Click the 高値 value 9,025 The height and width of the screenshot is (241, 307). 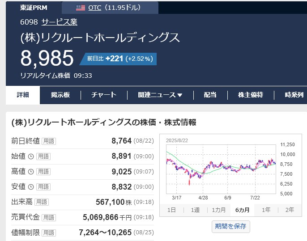[121, 172]
